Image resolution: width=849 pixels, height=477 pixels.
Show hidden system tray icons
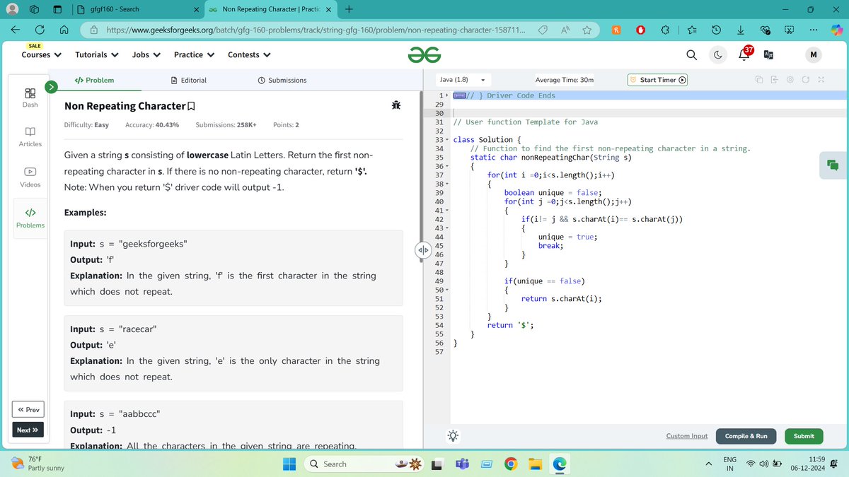[707, 464]
